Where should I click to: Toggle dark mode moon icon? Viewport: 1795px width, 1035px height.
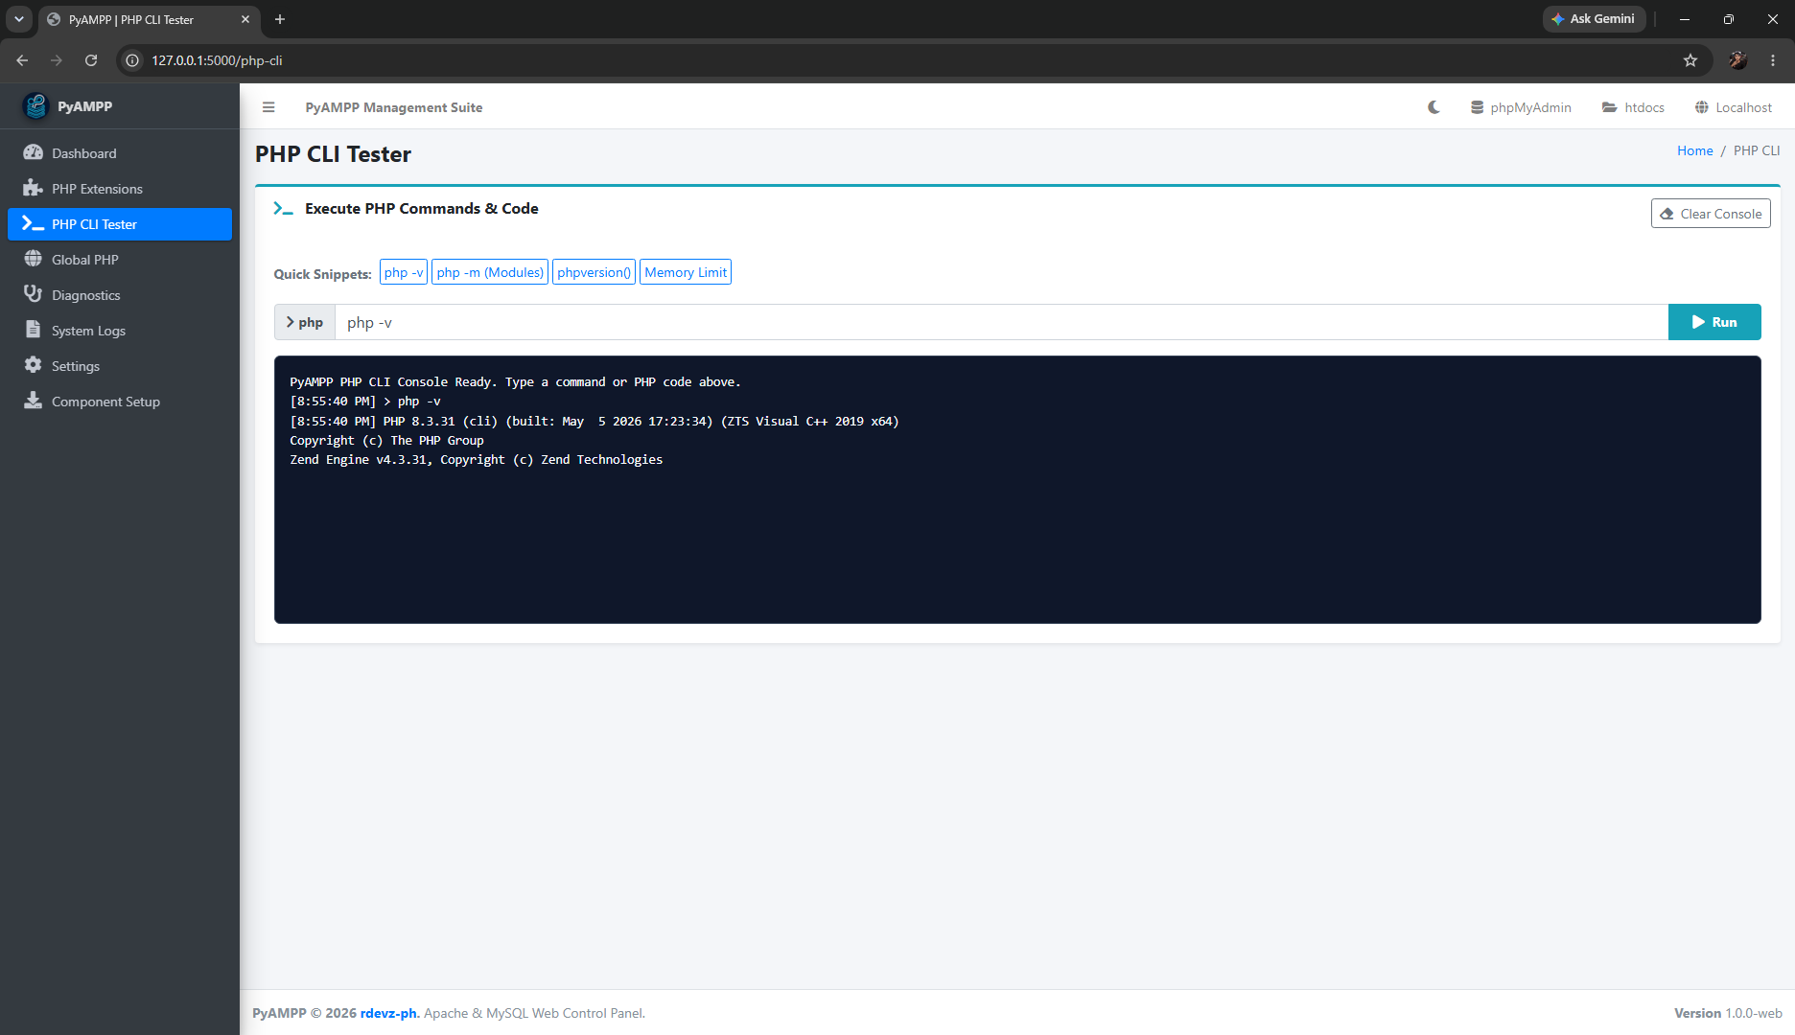click(x=1434, y=107)
